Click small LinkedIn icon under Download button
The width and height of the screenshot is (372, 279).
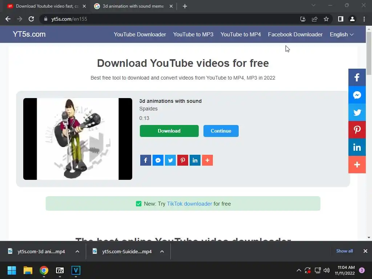coord(195,160)
